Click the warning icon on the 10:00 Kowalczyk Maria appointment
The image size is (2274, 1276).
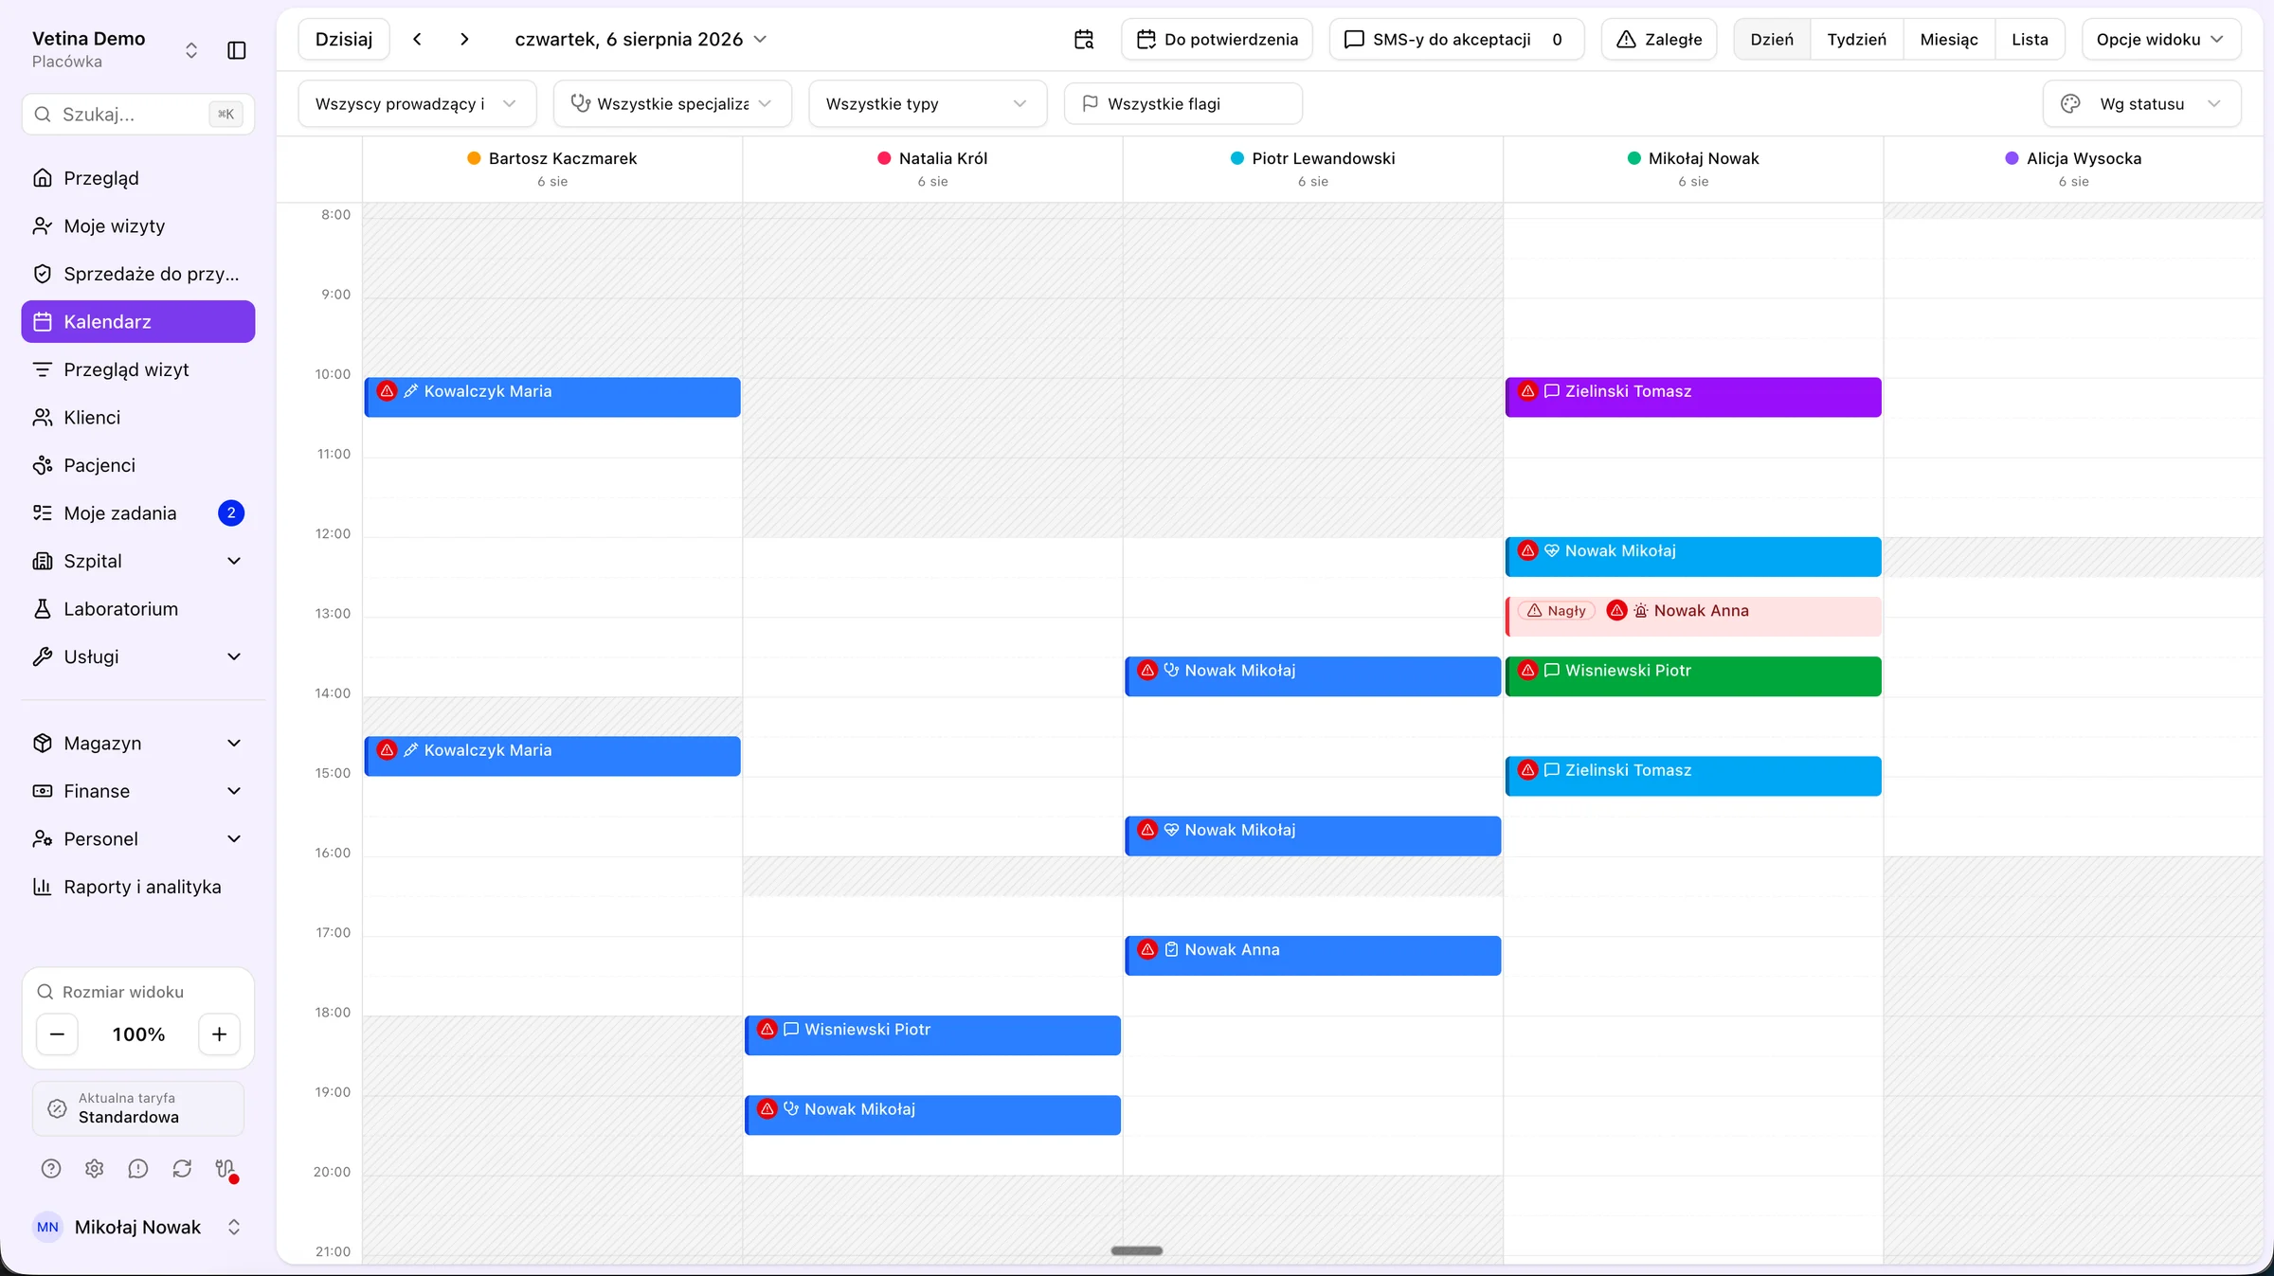coord(387,391)
